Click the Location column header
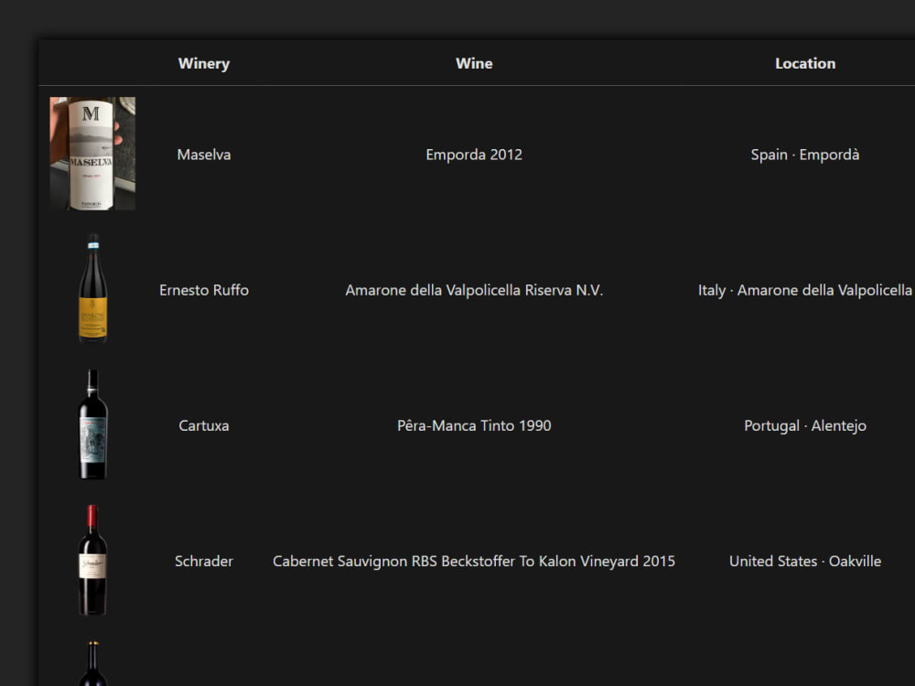This screenshot has width=915, height=686. [x=804, y=64]
